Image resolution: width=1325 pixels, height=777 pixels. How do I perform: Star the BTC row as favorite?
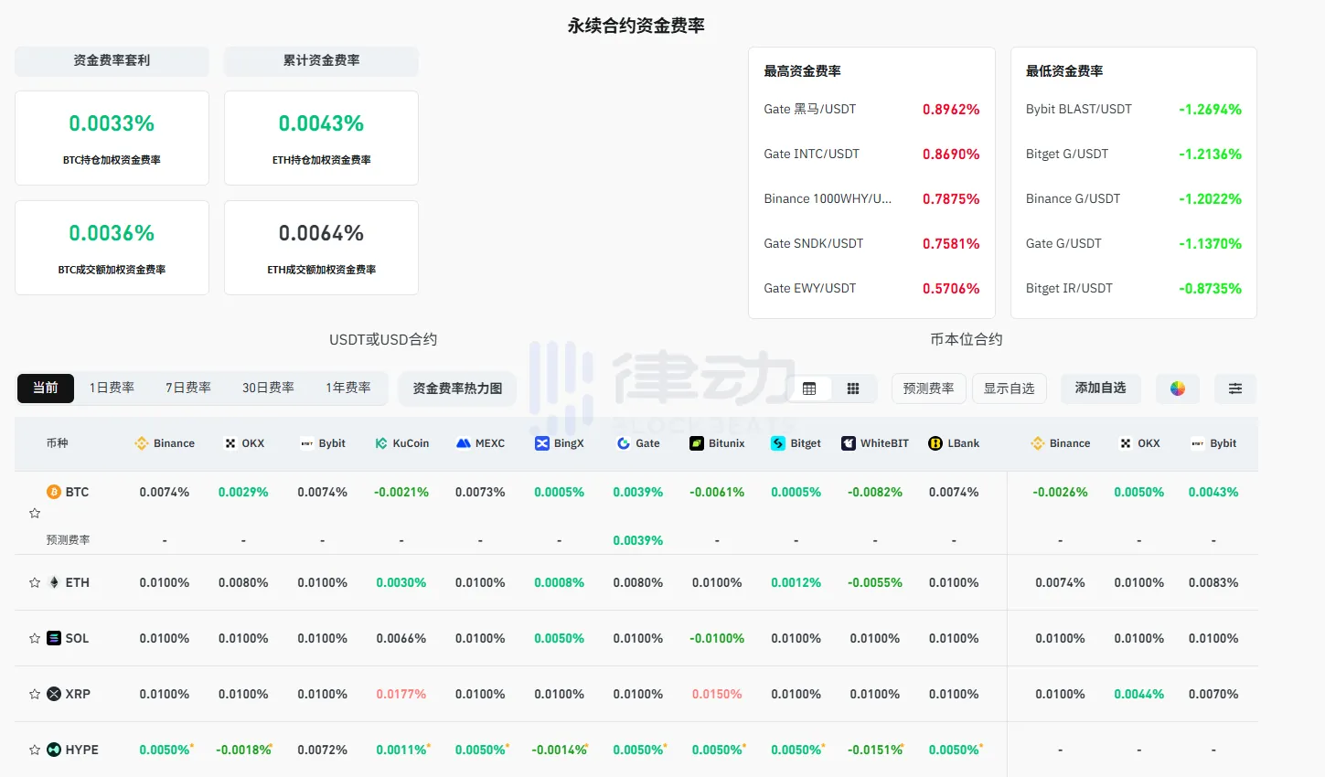coord(35,513)
